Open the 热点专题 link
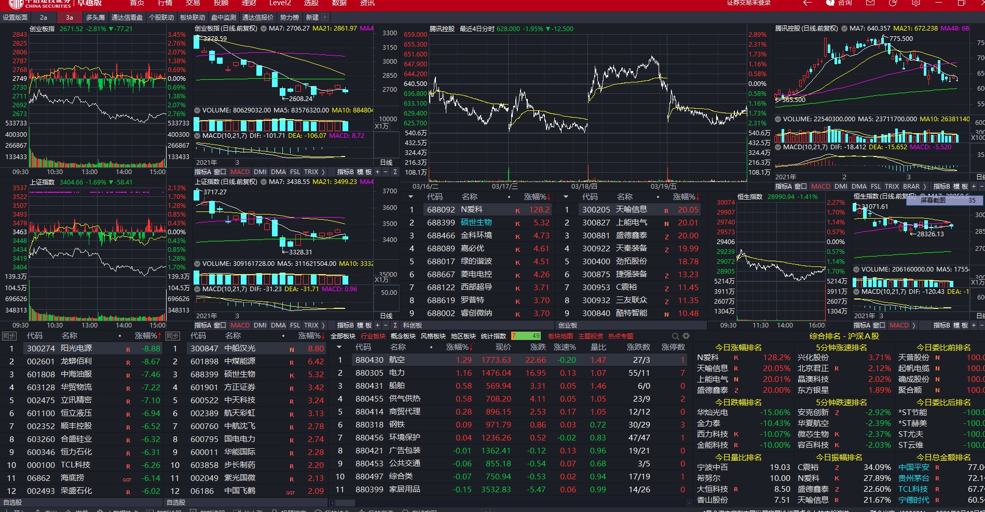 (621, 336)
